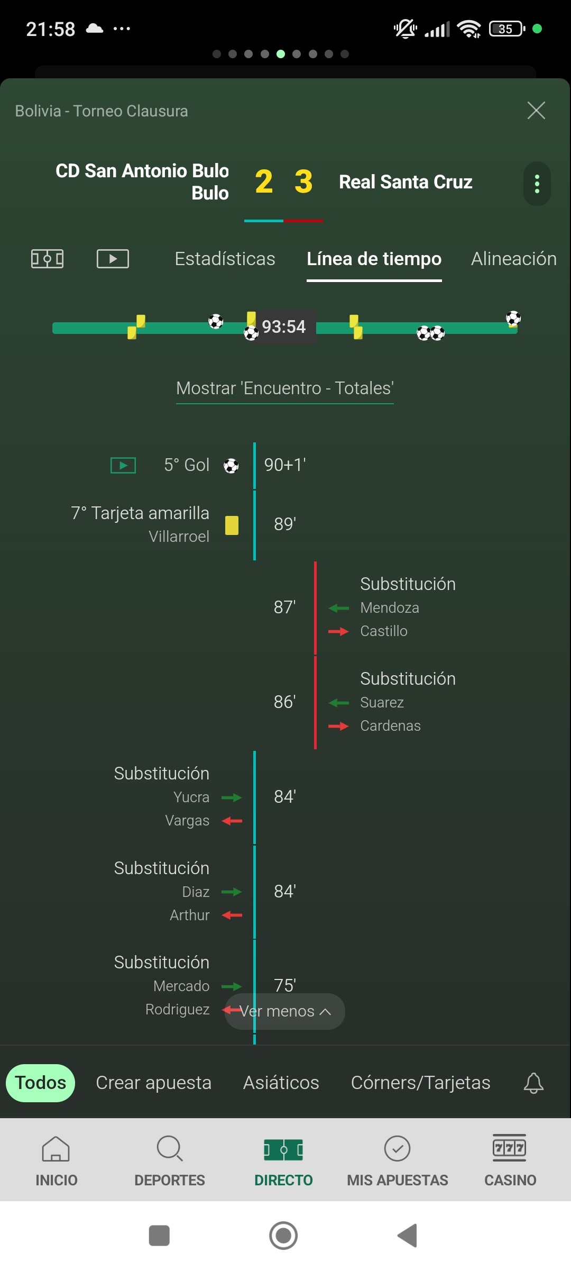Open the DEPORTES search icon
The image size is (571, 1270).
pyautogui.click(x=170, y=1148)
